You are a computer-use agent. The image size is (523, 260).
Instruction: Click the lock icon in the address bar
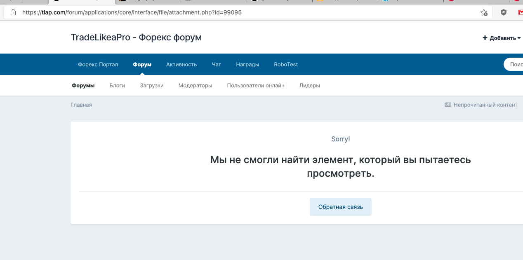pyautogui.click(x=13, y=12)
